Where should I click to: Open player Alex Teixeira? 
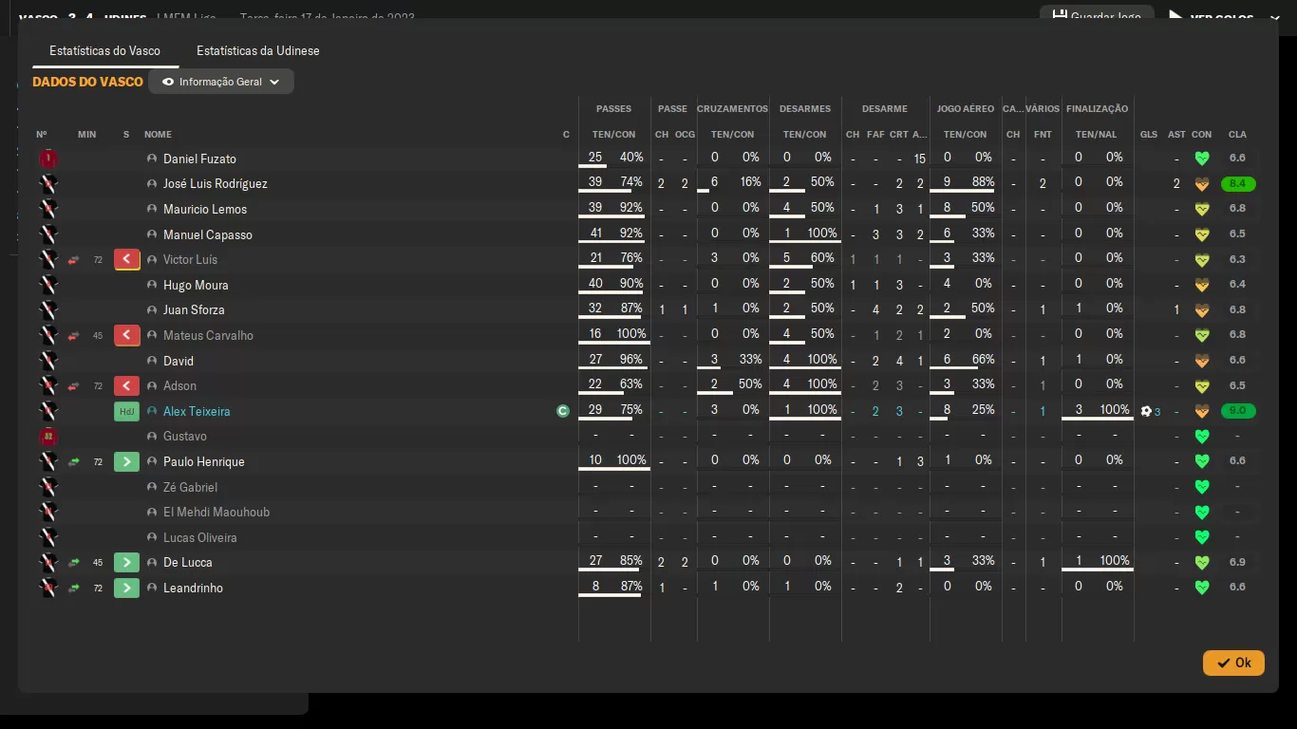pyautogui.click(x=197, y=411)
